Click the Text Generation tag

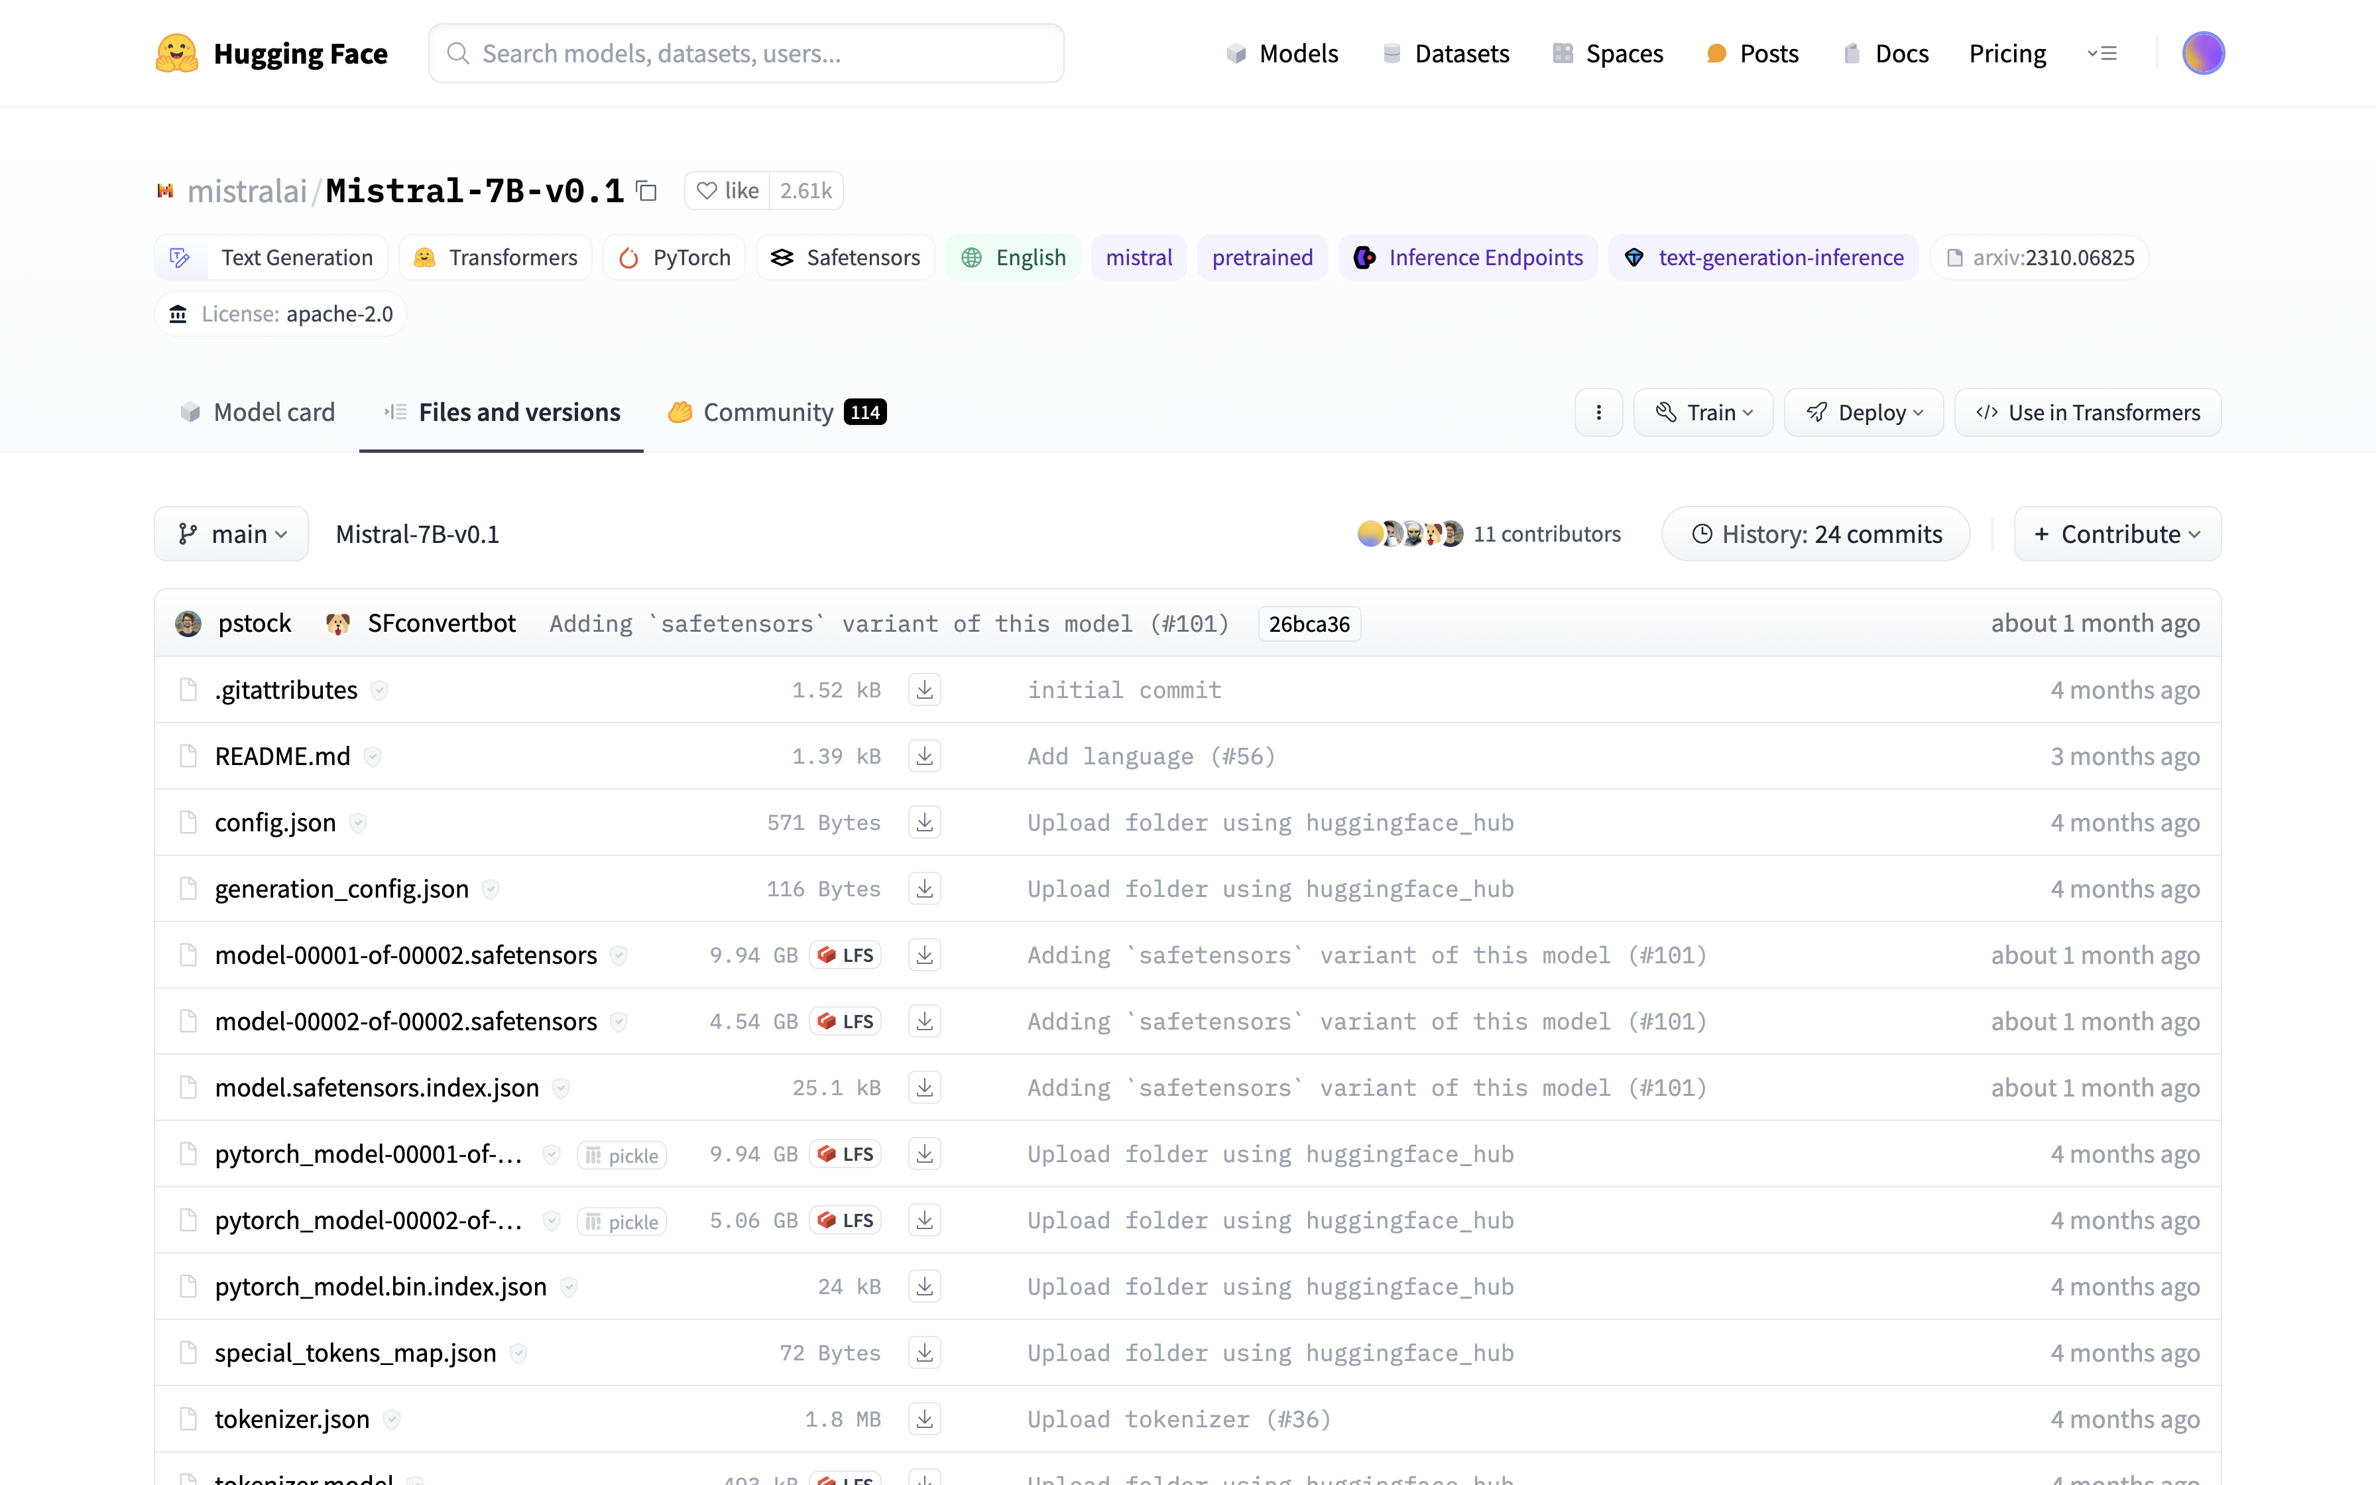271,257
